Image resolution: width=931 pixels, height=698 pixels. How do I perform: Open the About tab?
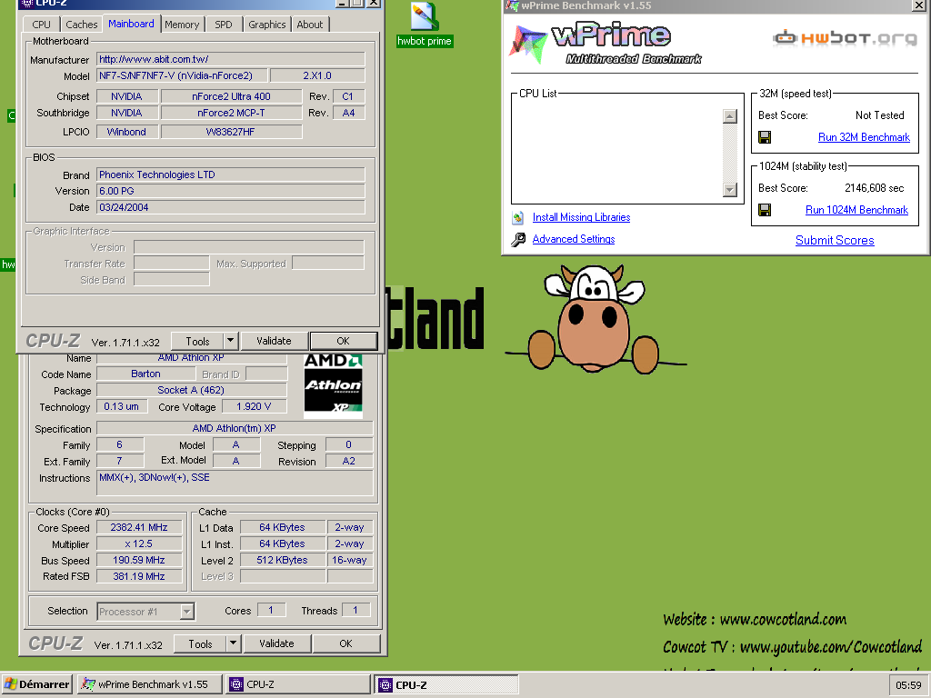tap(310, 25)
